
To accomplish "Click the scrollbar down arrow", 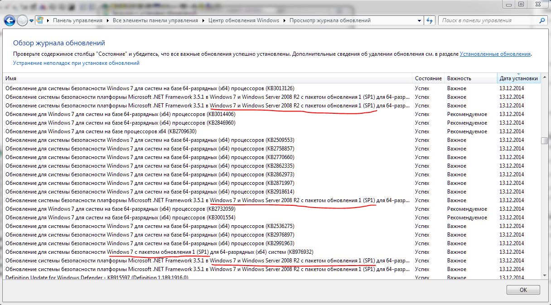I will click(545, 275).
